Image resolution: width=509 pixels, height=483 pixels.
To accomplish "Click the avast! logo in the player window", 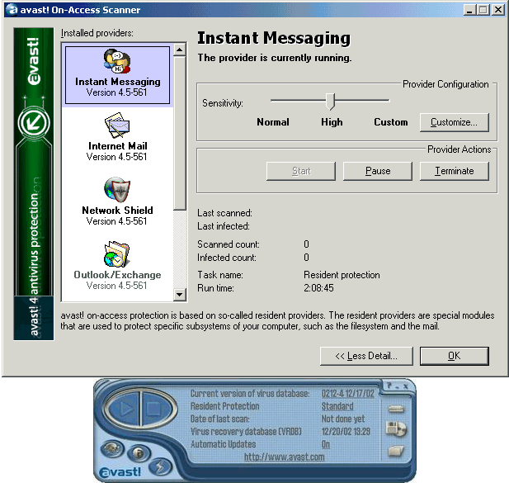I will (x=120, y=472).
